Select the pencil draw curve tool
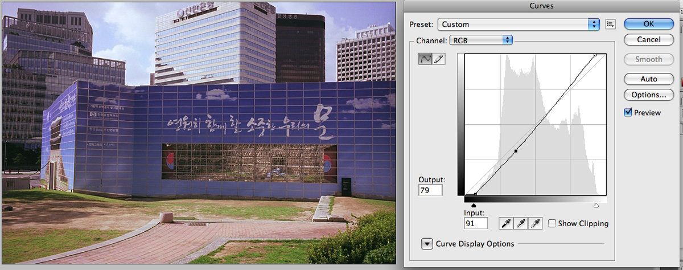Viewport: 683px width, 270px height. (439, 59)
